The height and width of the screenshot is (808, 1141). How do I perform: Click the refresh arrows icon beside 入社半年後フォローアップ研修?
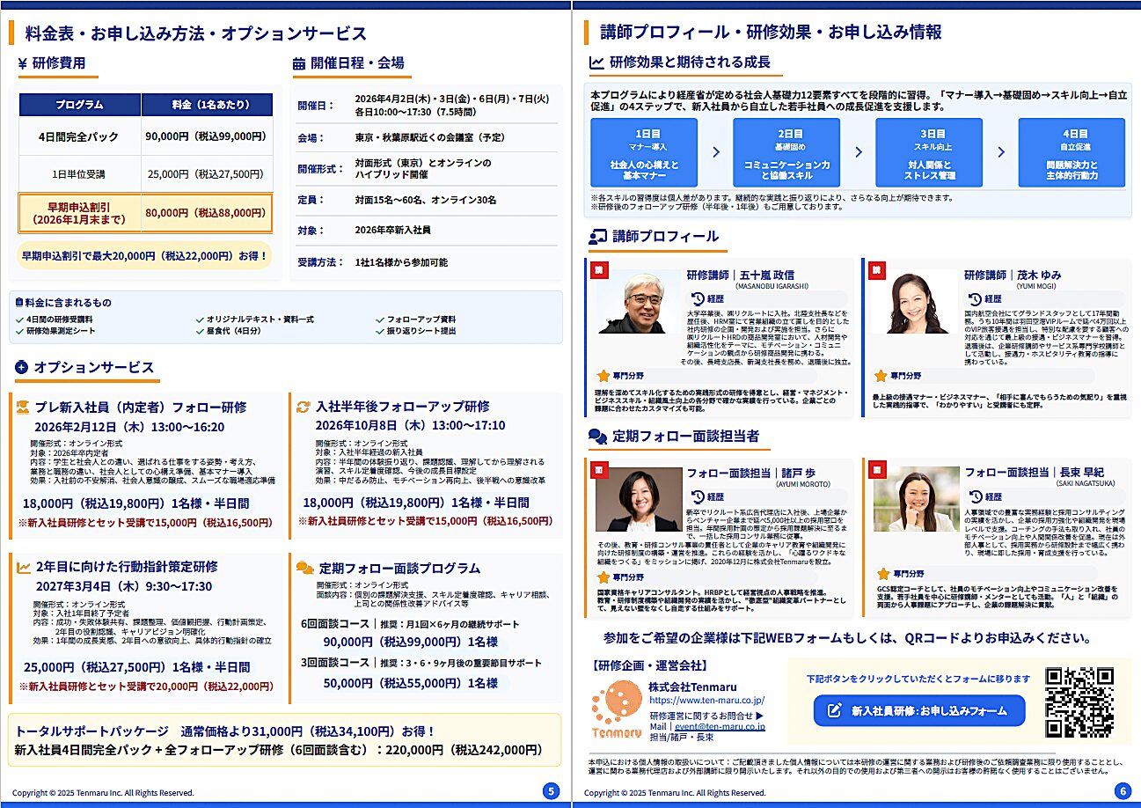(304, 407)
